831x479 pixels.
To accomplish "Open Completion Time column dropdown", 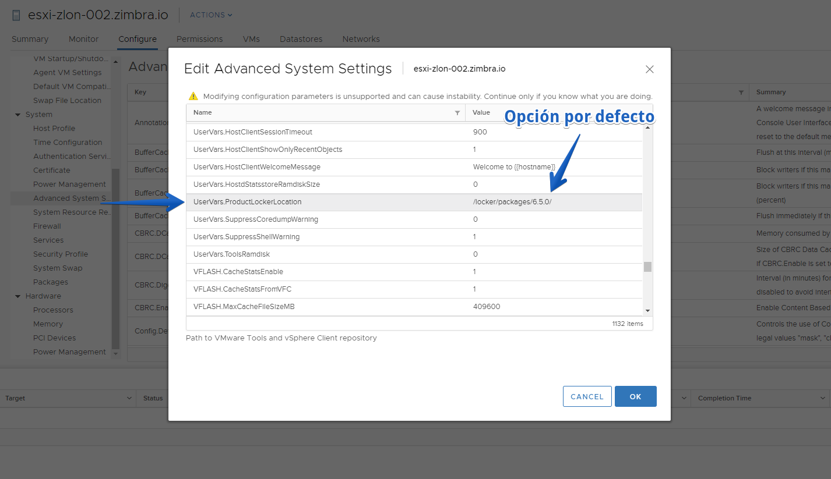I will pyautogui.click(x=823, y=398).
